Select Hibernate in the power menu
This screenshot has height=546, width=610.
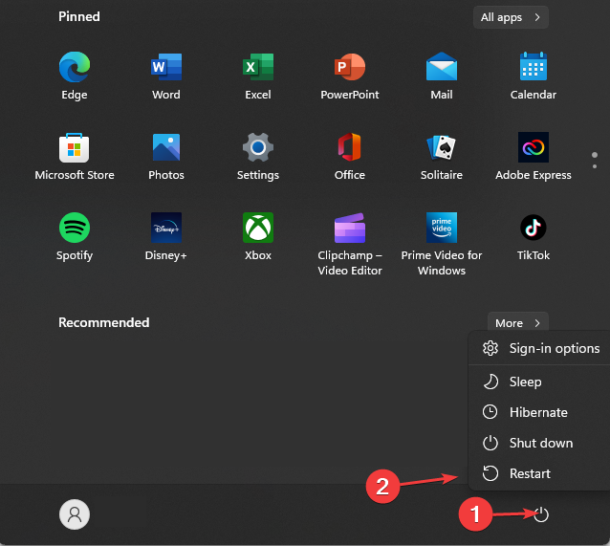point(541,412)
